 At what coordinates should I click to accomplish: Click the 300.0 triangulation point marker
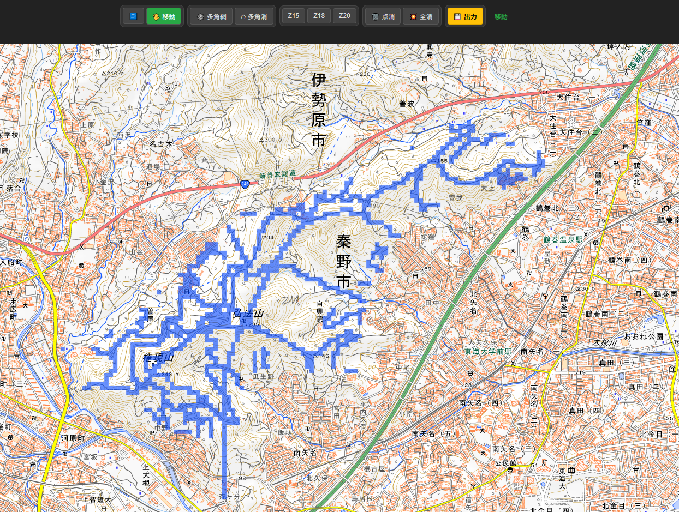tap(262, 140)
